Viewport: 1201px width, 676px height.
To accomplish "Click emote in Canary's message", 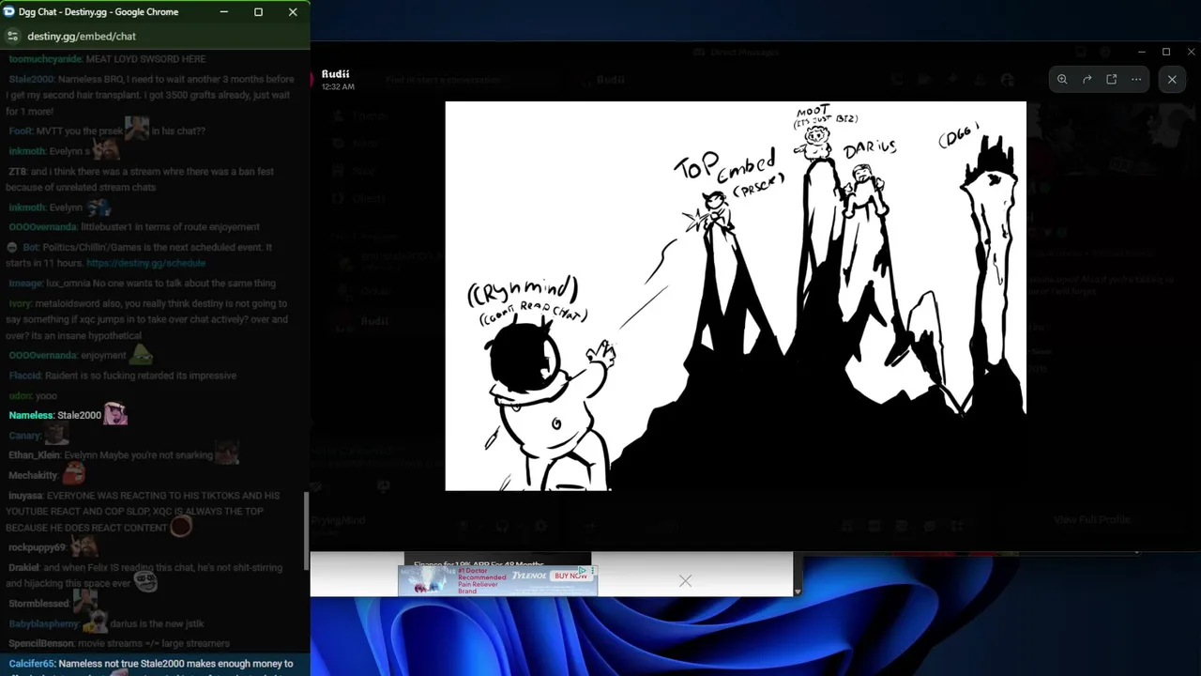I will point(56,434).
